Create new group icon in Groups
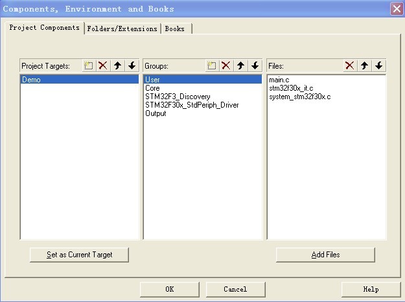The height and width of the screenshot is (302, 405). pyautogui.click(x=211, y=65)
